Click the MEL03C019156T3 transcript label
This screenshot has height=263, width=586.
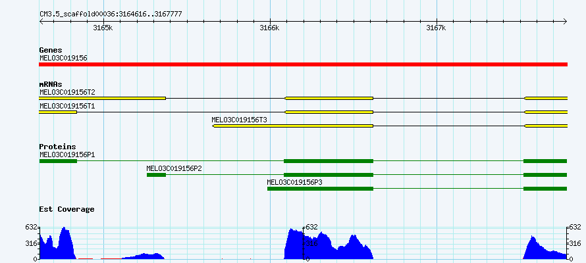tap(239, 120)
